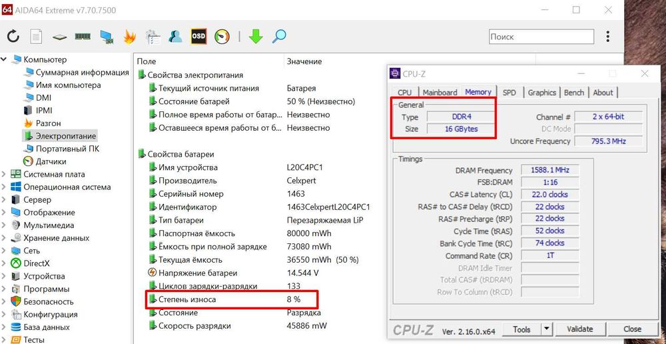Click the user profile toolbar icon
Screen dimensions: 666x344
175,37
